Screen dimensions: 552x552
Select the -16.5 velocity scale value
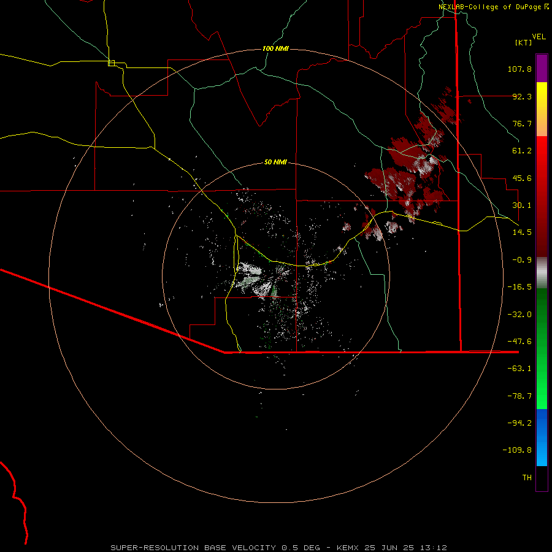tap(519, 287)
